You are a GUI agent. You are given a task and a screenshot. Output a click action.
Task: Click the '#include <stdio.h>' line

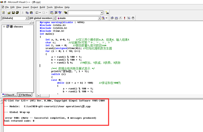[52, 25]
